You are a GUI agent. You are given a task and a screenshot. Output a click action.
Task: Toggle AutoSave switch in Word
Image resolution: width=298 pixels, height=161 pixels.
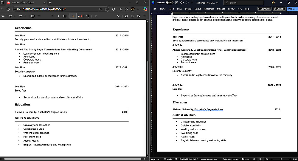click(169, 3)
